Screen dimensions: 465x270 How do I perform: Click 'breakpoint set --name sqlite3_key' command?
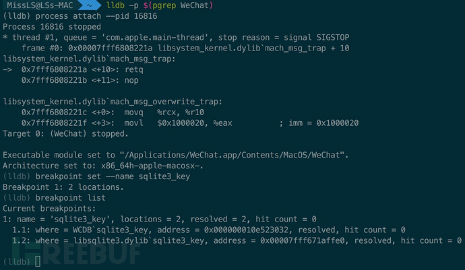tap(113, 176)
